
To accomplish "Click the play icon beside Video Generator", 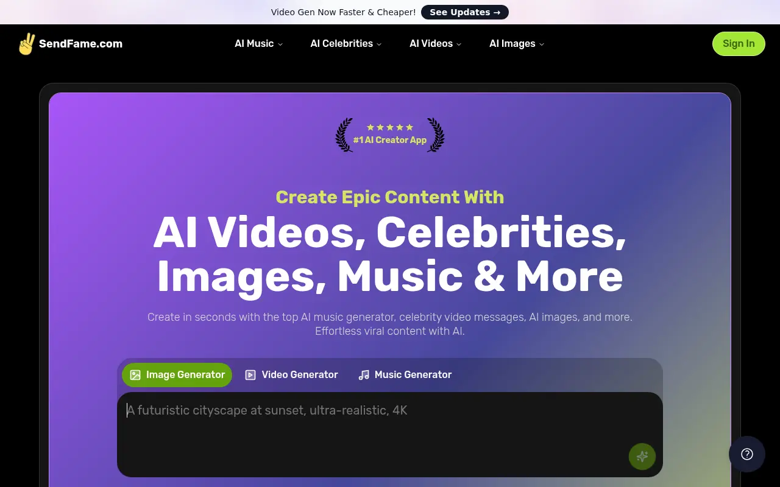I will pos(250,374).
